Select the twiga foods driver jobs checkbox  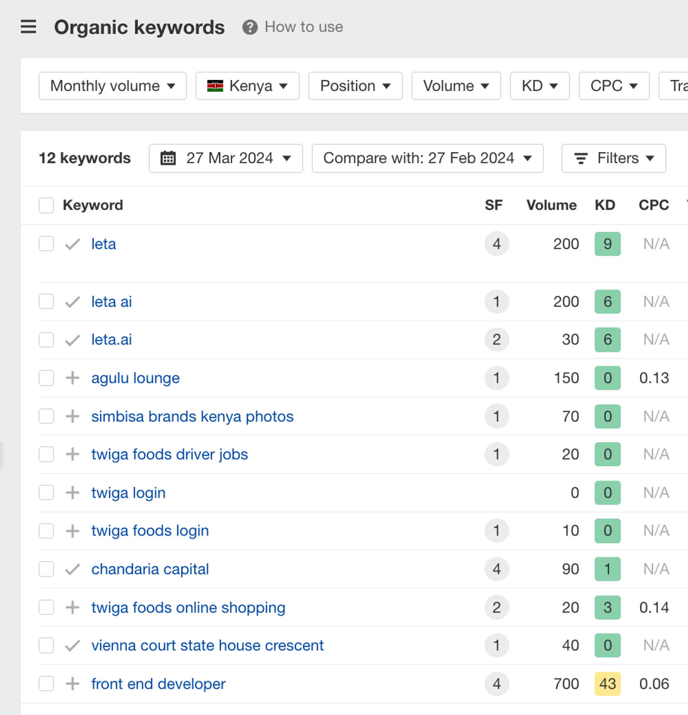[x=47, y=454]
